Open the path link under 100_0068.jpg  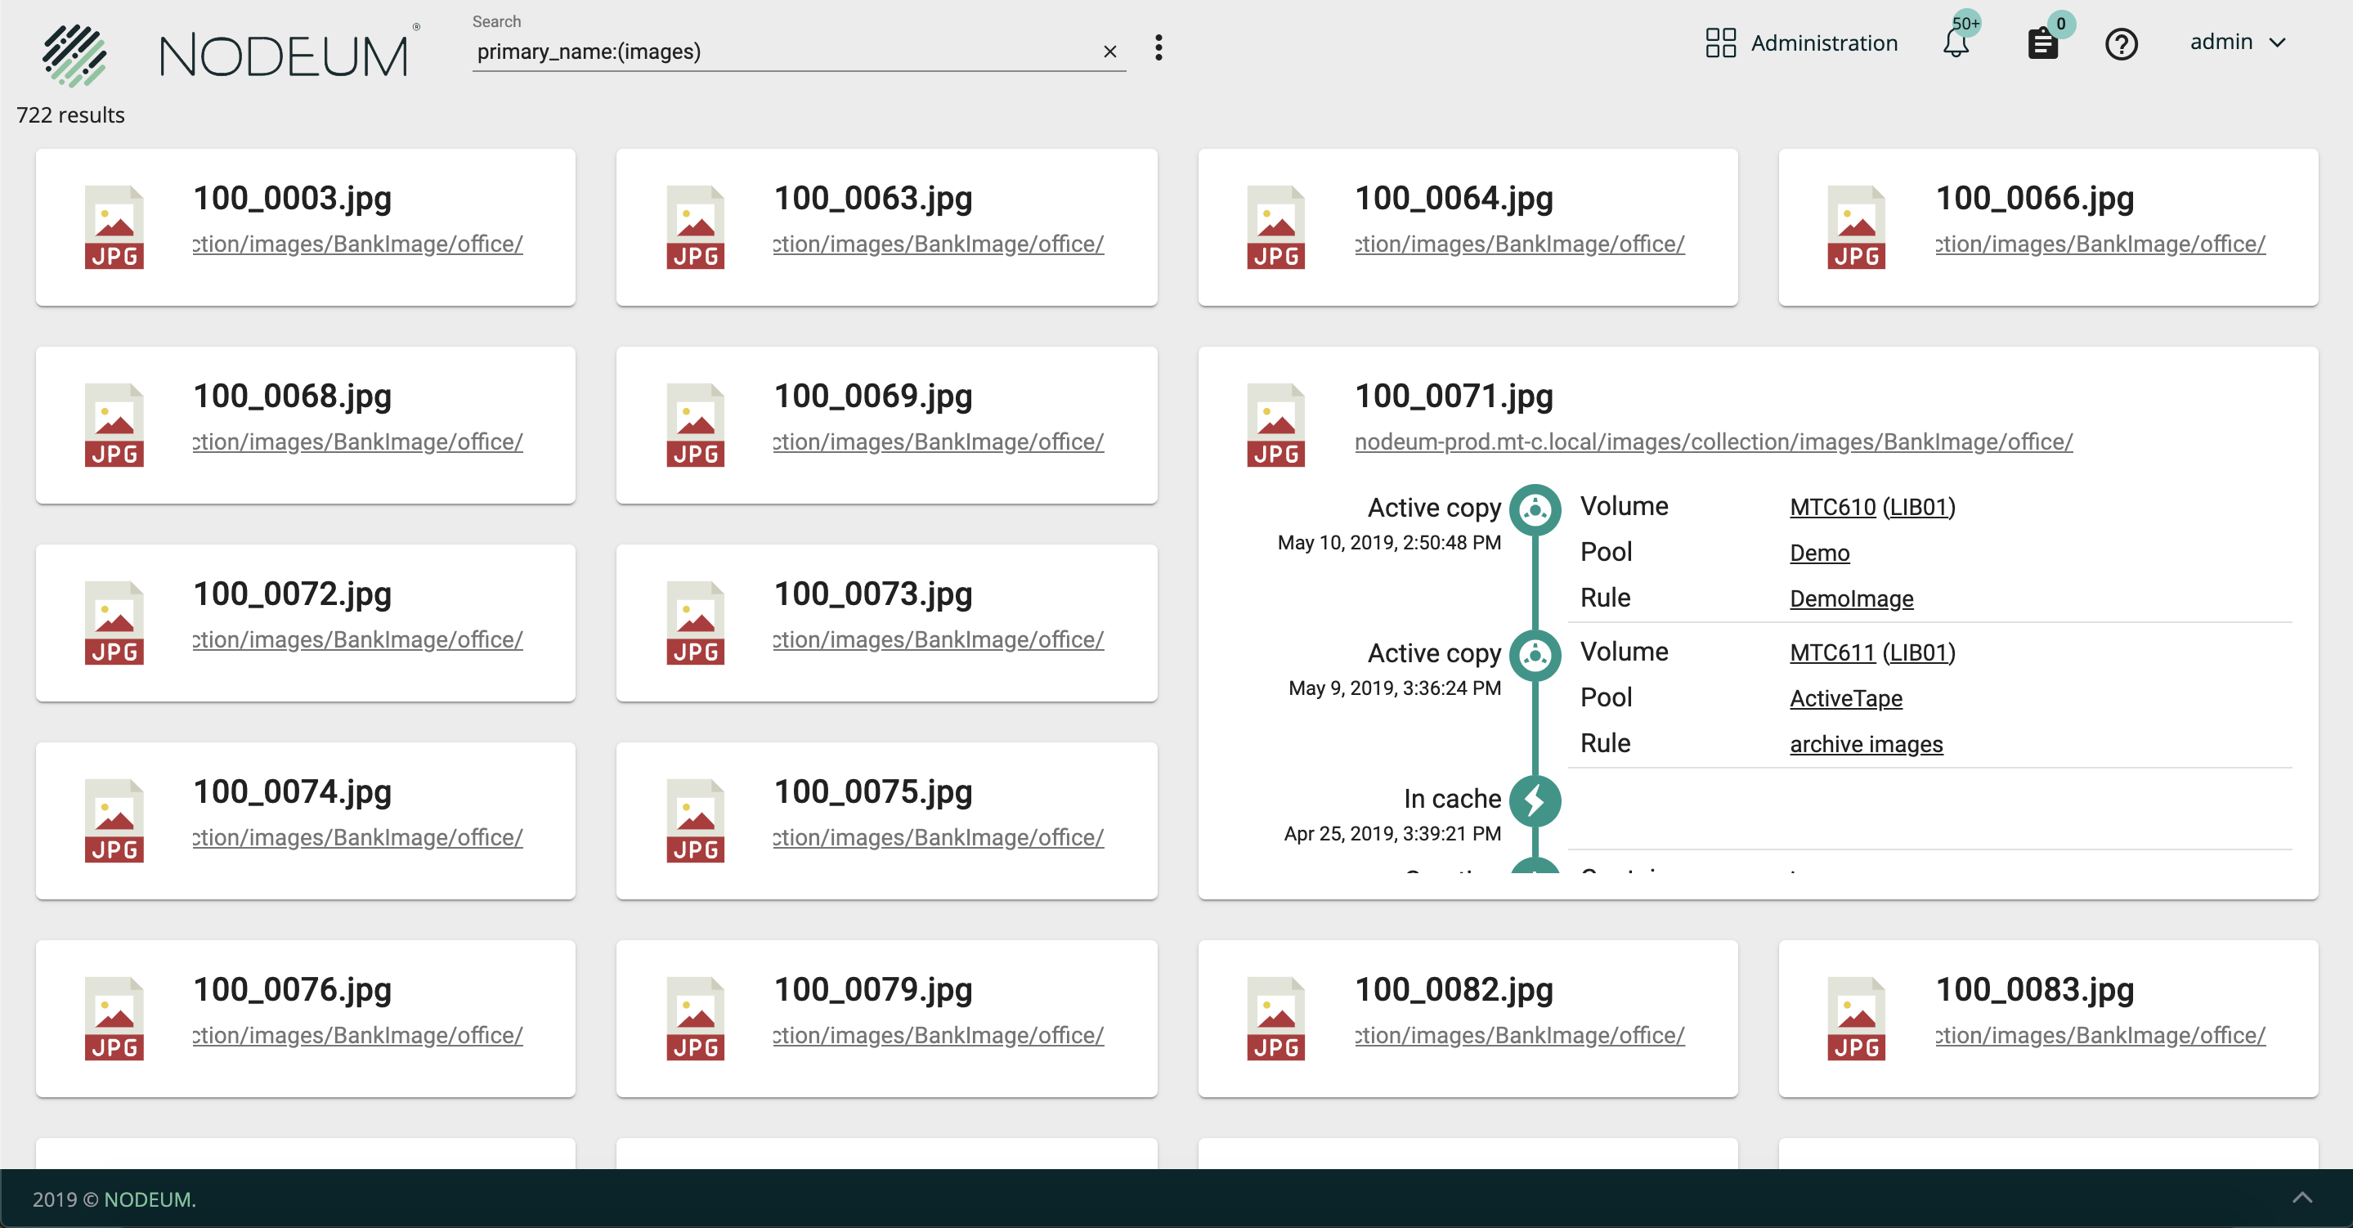(358, 442)
